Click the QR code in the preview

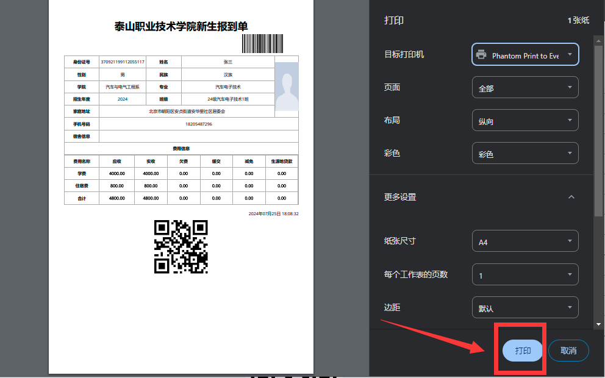click(181, 247)
